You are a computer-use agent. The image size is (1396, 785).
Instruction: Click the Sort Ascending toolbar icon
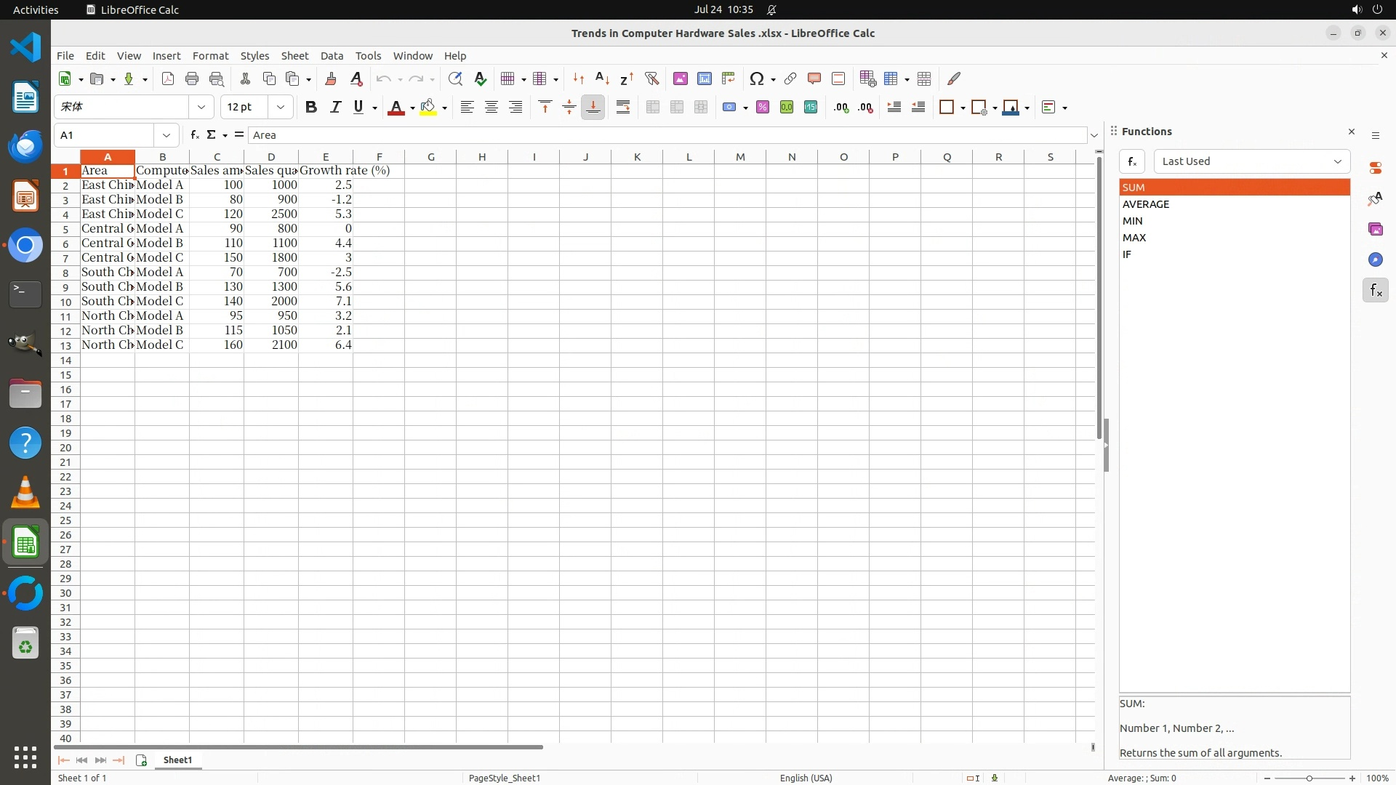pyautogui.click(x=602, y=78)
